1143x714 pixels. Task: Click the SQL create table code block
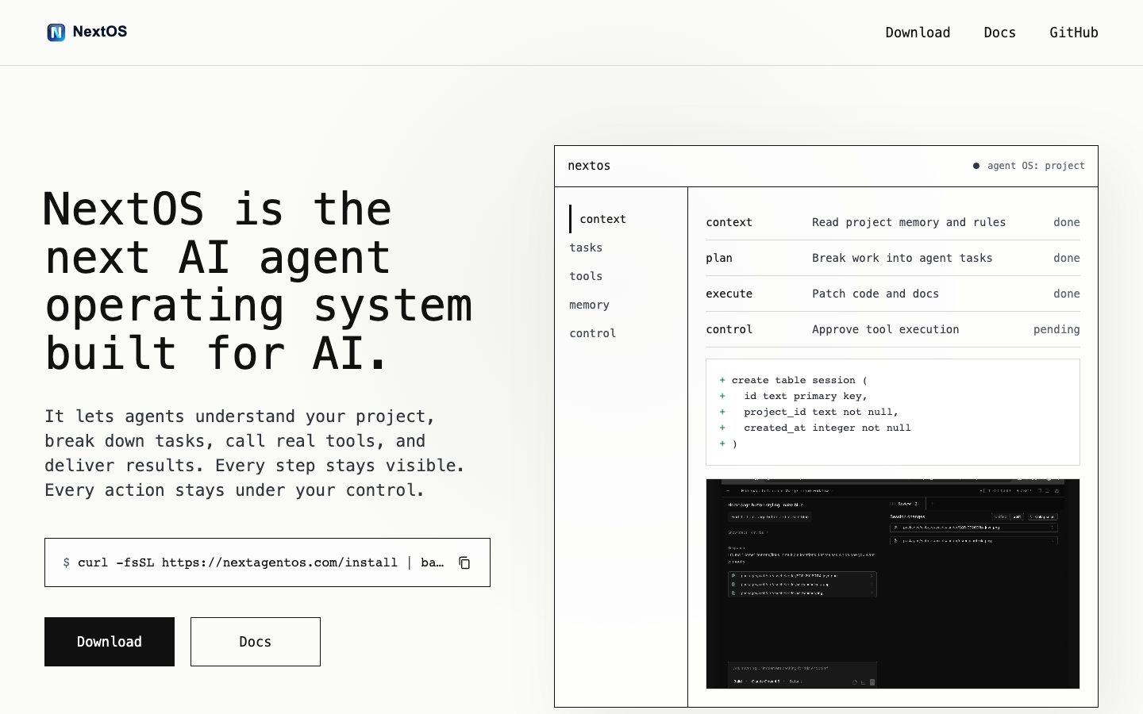point(893,412)
